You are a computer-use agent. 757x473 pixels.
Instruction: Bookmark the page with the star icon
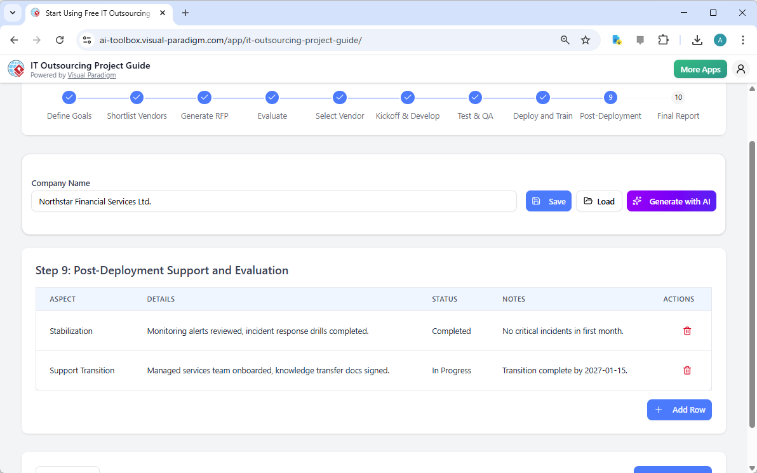585,39
